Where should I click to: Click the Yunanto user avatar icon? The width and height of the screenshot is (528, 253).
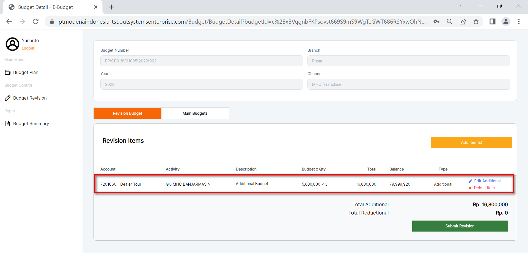coord(12,44)
